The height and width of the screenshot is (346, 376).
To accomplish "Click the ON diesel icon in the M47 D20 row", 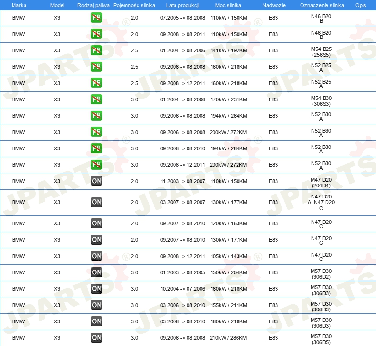I will click(96, 181).
